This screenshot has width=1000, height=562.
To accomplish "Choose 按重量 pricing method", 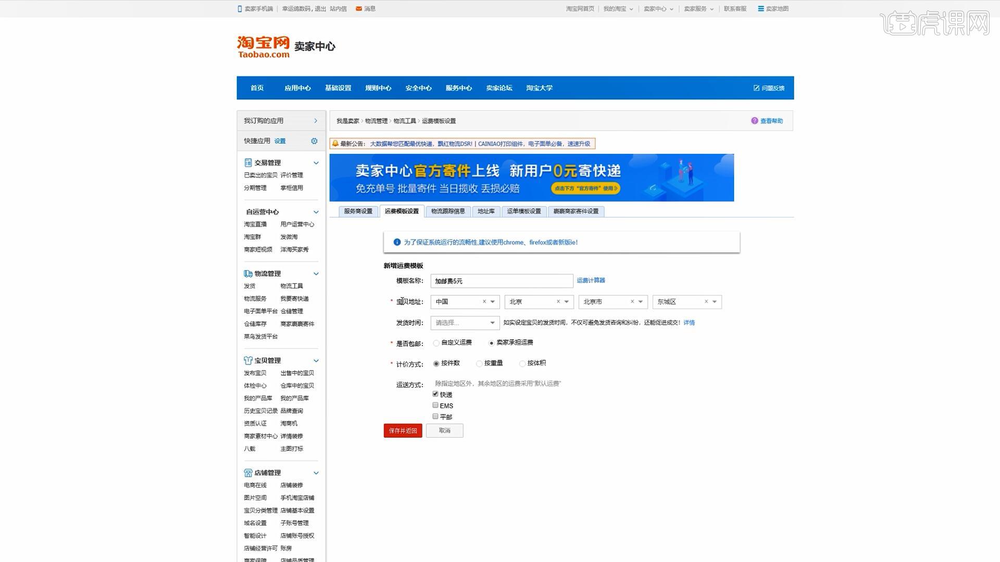I will coord(479,364).
